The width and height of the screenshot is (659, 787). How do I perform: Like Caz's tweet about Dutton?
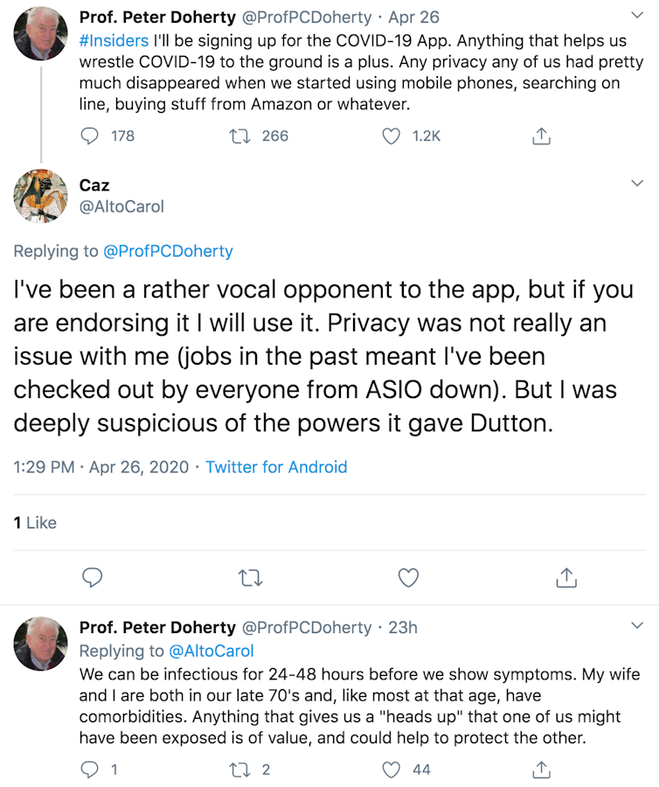[408, 578]
